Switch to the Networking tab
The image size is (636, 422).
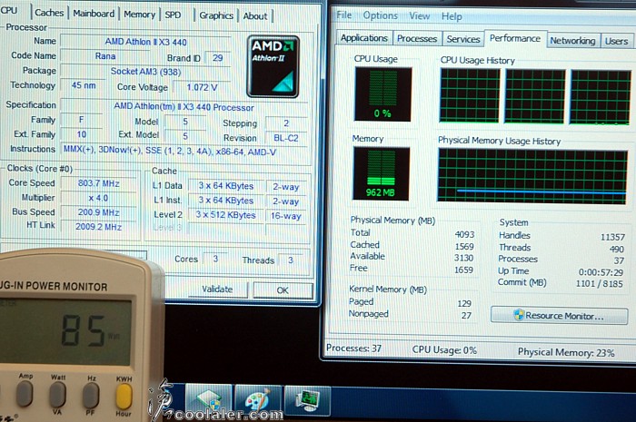click(x=572, y=41)
